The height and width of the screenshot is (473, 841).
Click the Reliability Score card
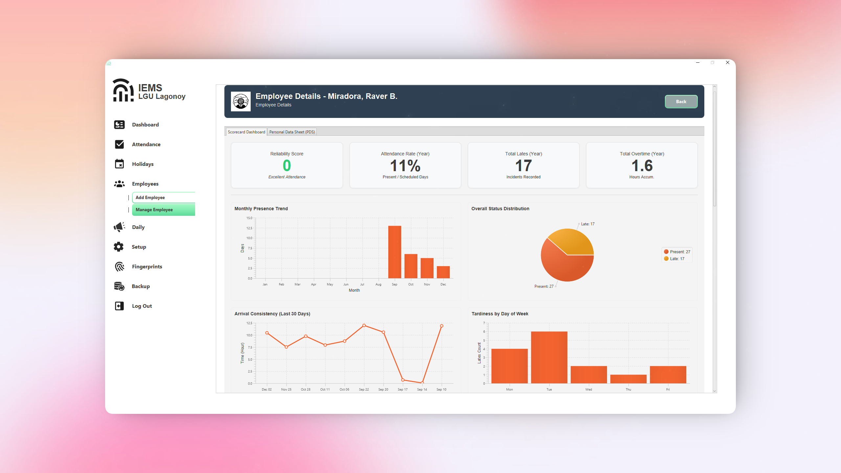coord(287,165)
